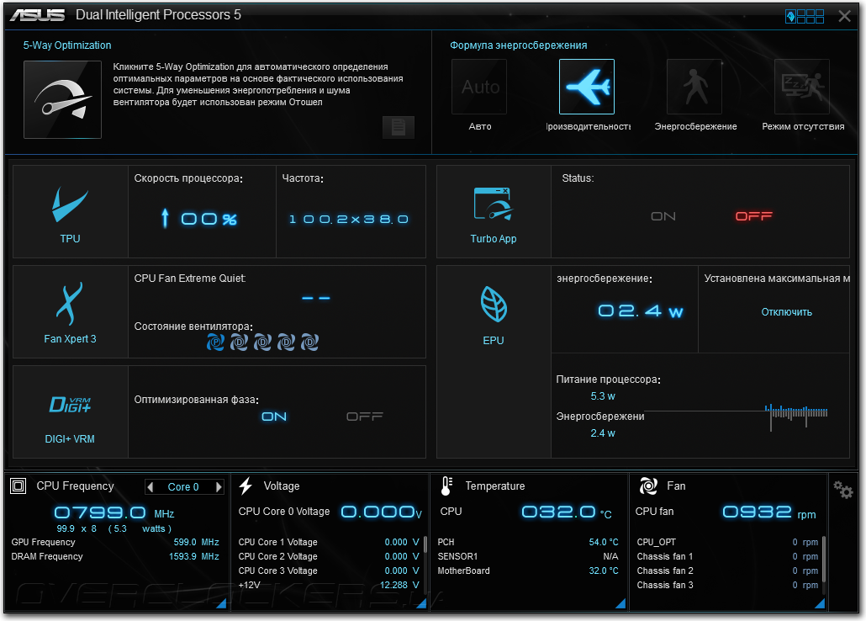The height and width of the screenshot is (621, 866).
Task: Click the Chassis fan 2 row
Action: pos(727,571)
